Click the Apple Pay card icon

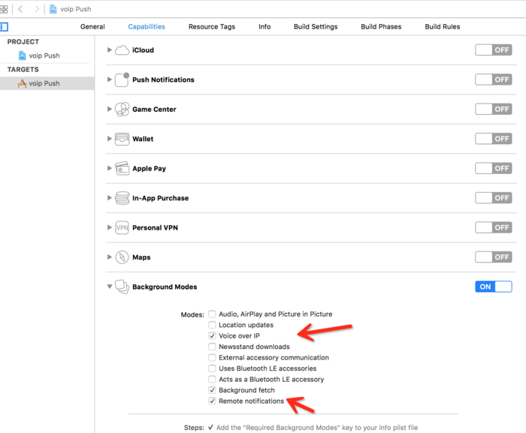[122, 168]
